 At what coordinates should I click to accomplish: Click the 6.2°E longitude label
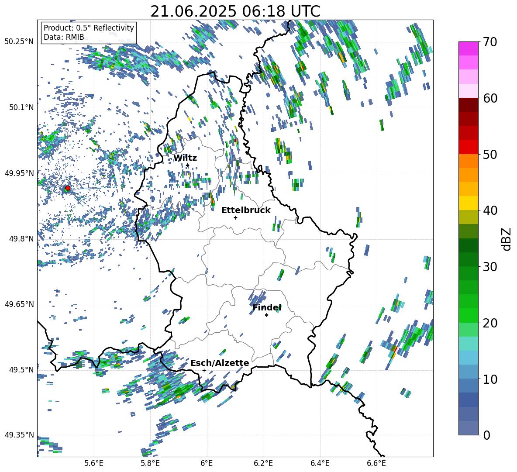click(263, 463)
